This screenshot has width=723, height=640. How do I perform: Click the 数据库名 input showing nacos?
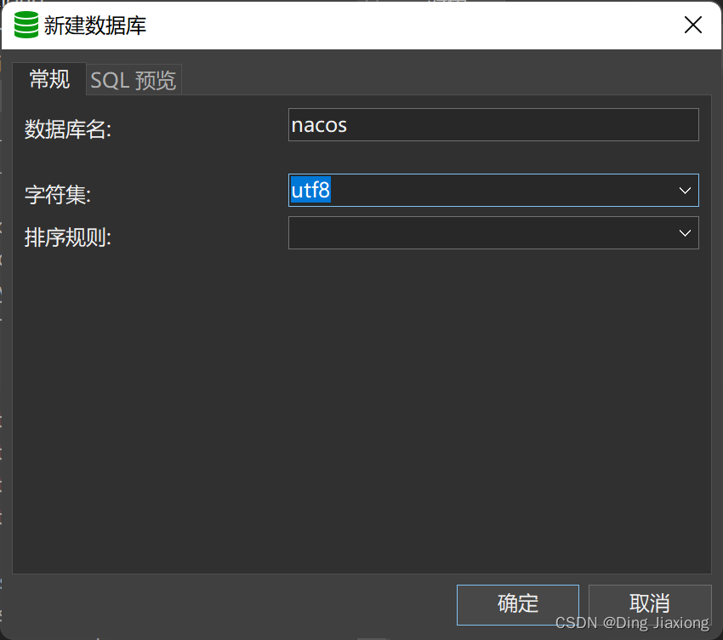tap(493, 124)
